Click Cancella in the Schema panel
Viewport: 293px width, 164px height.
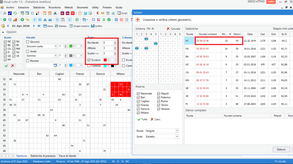[x=173, y=29]
